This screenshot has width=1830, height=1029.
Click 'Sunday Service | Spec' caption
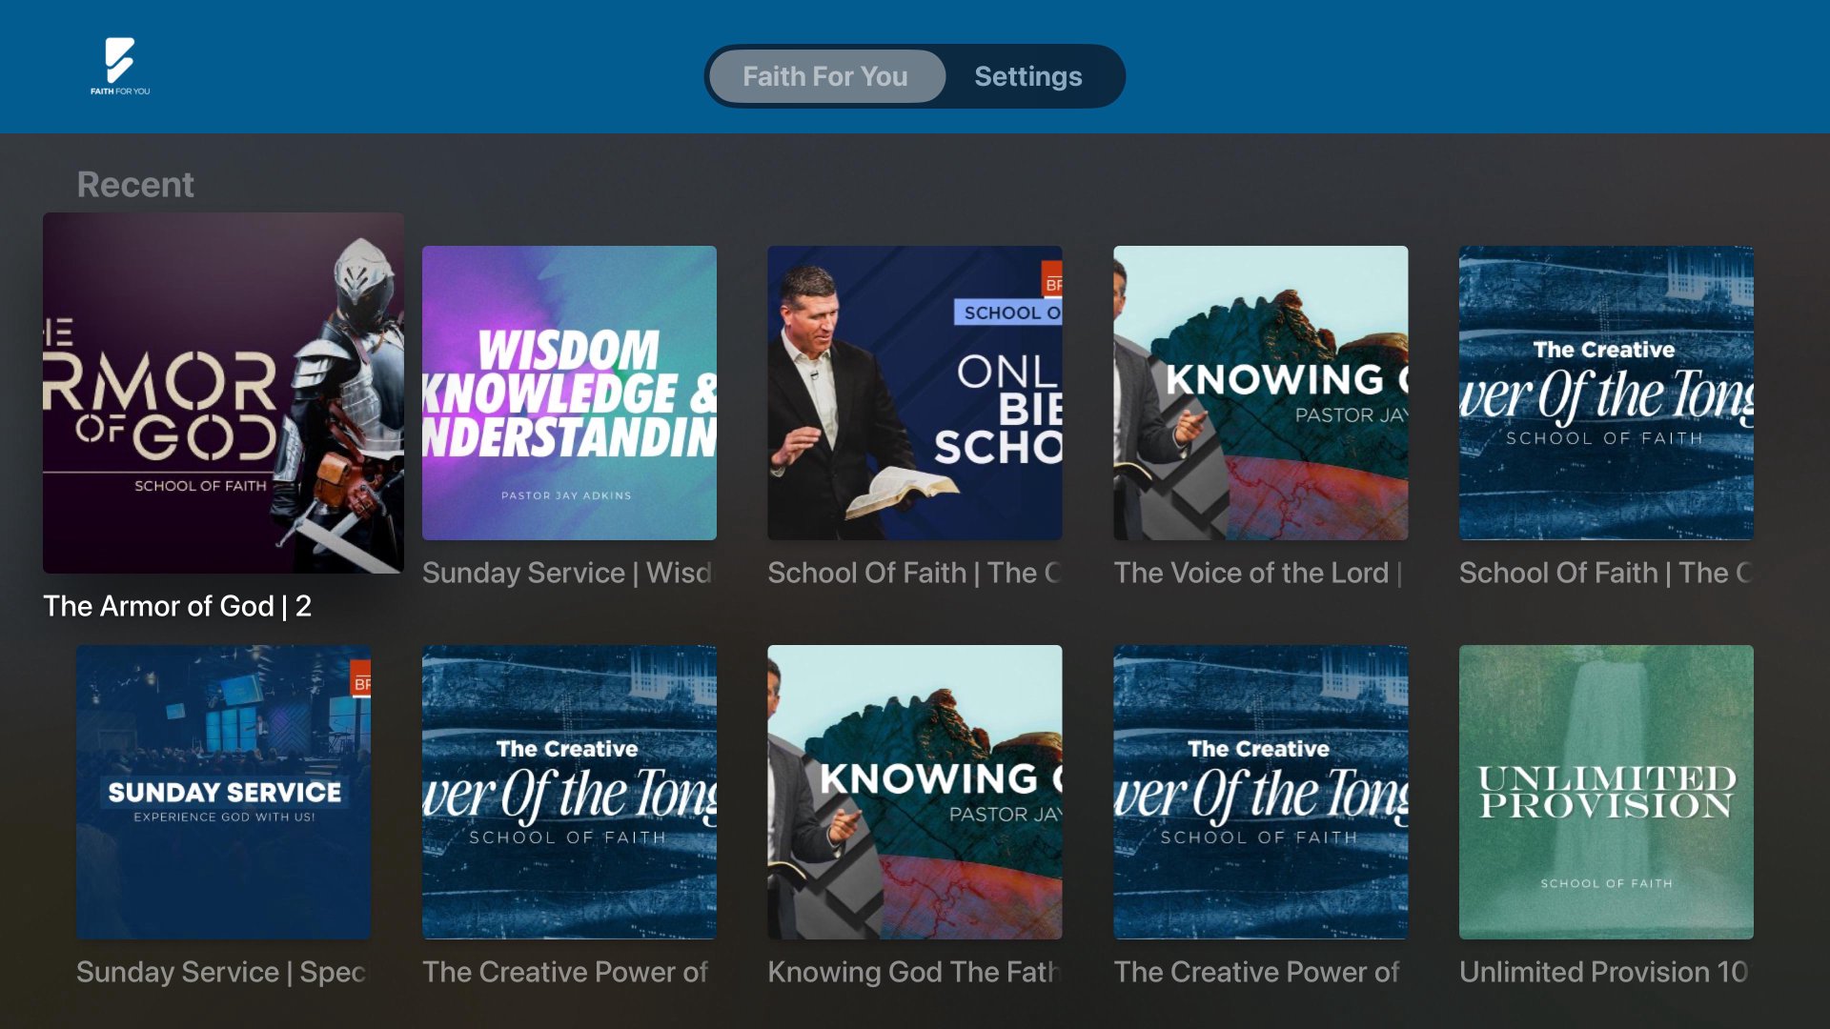[221, 972]
